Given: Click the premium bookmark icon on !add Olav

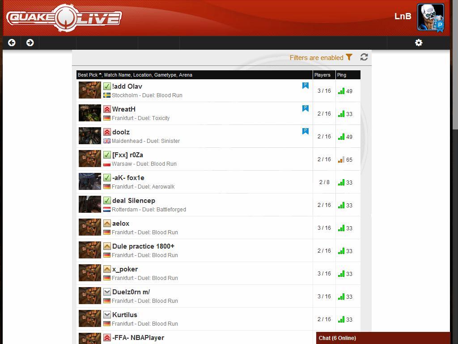Looking at the screenshot, I should tap(305, 86).
